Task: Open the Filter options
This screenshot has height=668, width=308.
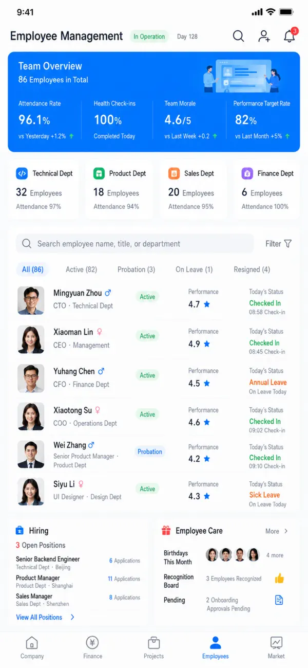Action: (x=278, y=244)
